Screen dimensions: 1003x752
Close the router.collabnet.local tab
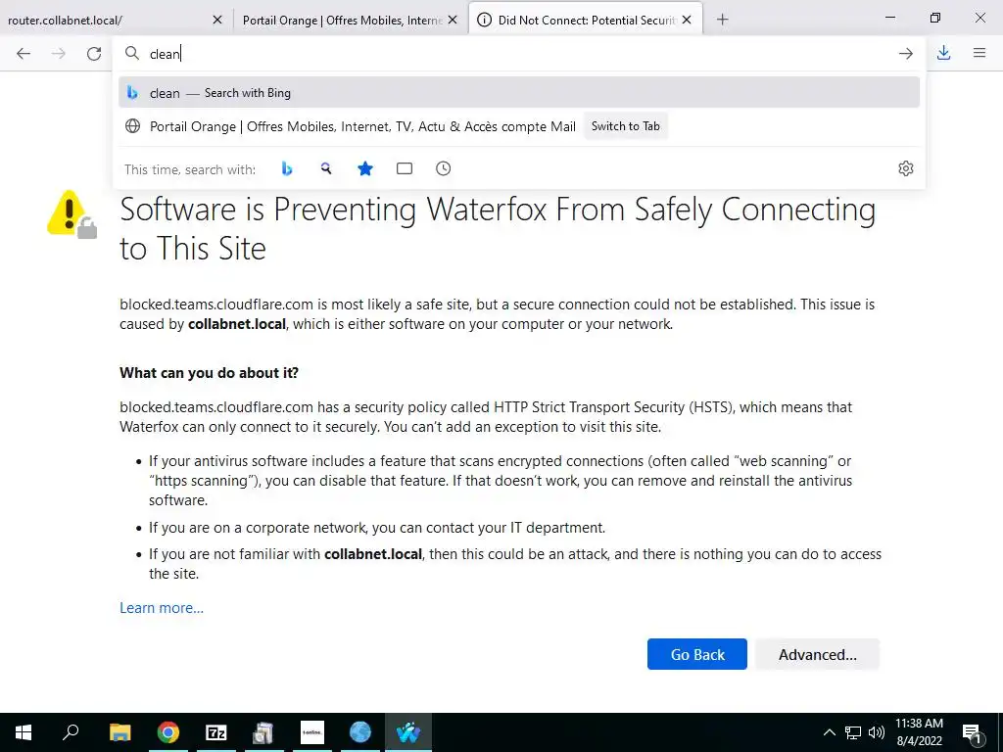[217, 20]
